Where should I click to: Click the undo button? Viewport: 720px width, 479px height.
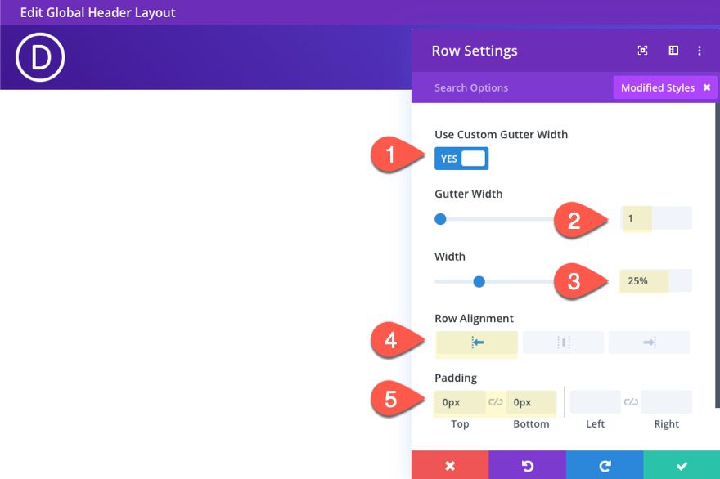coord(527,466)
